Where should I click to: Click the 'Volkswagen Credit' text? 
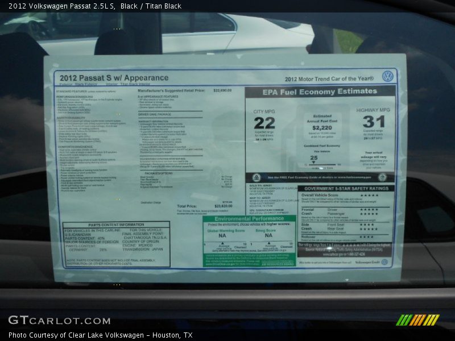tap(367, 262)
